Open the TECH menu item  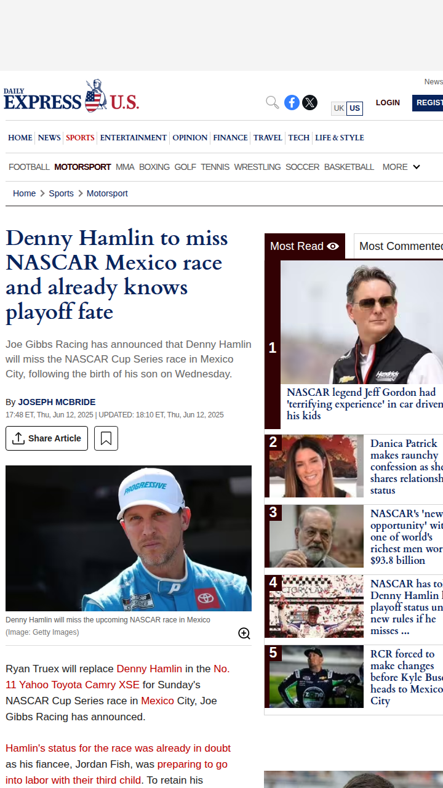299,137
